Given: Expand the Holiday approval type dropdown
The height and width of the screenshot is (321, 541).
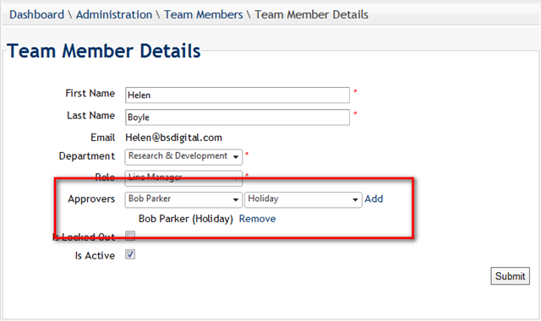Looking at the screenshot, I should (x=303, y=199).
